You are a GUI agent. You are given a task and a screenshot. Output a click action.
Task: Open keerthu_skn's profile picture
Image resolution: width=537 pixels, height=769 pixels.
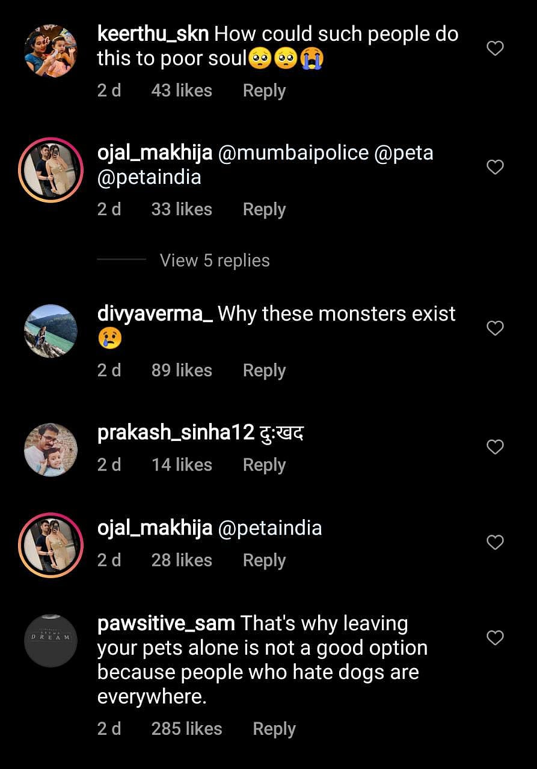[x=51, y=50]
